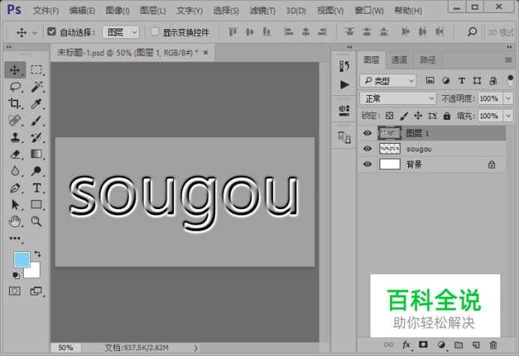The image size is (519, 356).
Task: Select the Lasso tool
Action: (x=15, y=87)
